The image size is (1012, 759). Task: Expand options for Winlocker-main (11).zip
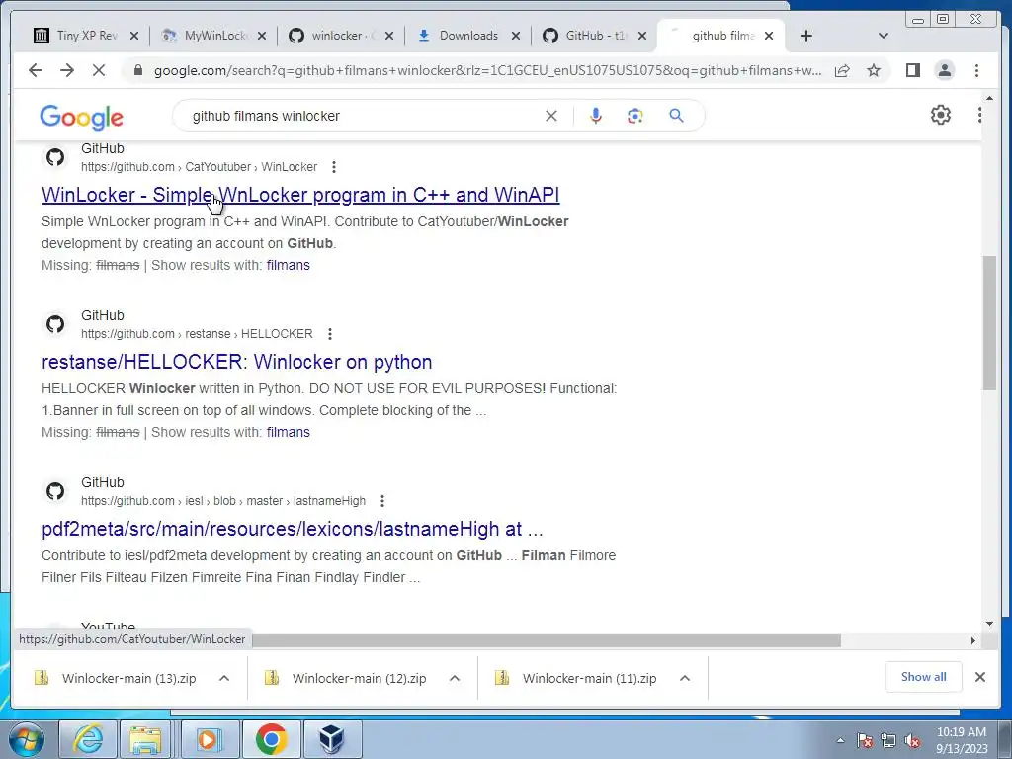[x=685, y=678]
